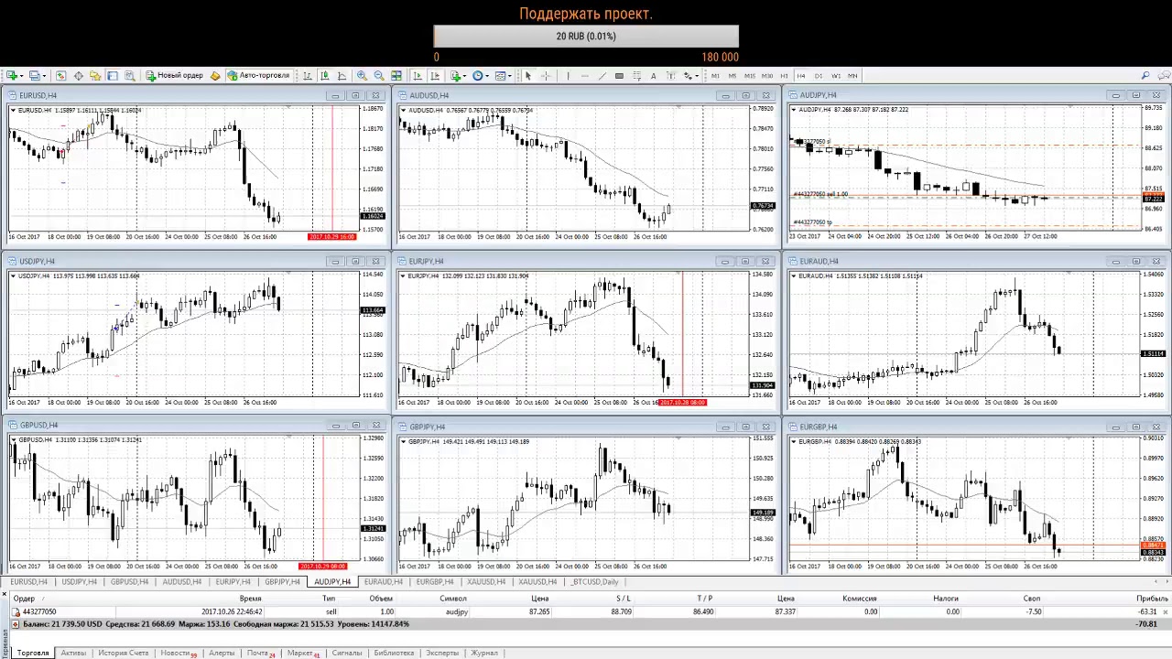Click the Новый ордер button
Viewport: 1172px width, 659px height.
tap(175, 75)
